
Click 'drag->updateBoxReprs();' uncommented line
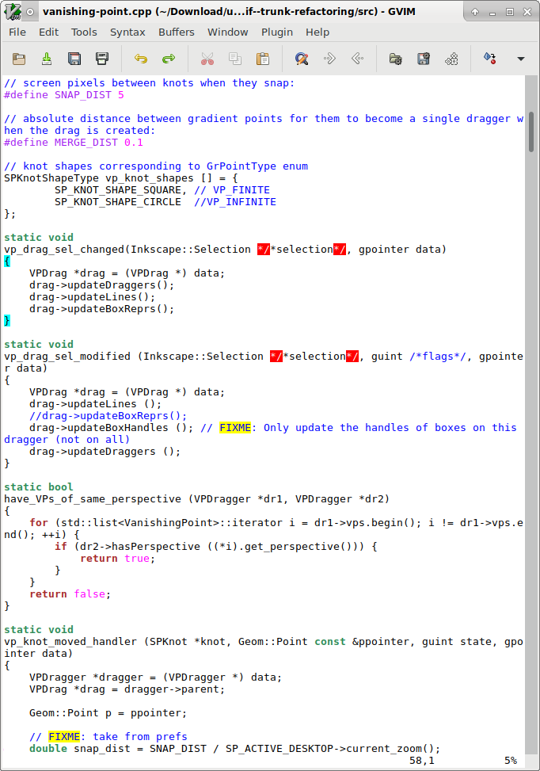(101, 309)
